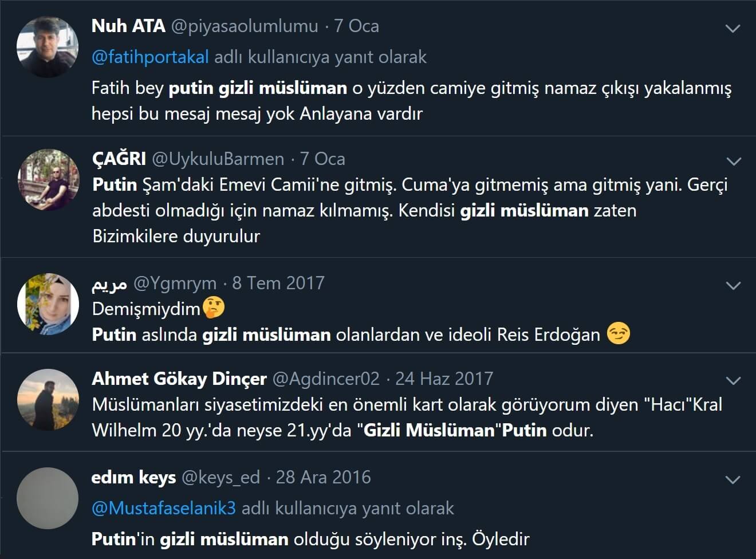
Task: Click the @Ygmrym user avatar
Action: (48, 304)
